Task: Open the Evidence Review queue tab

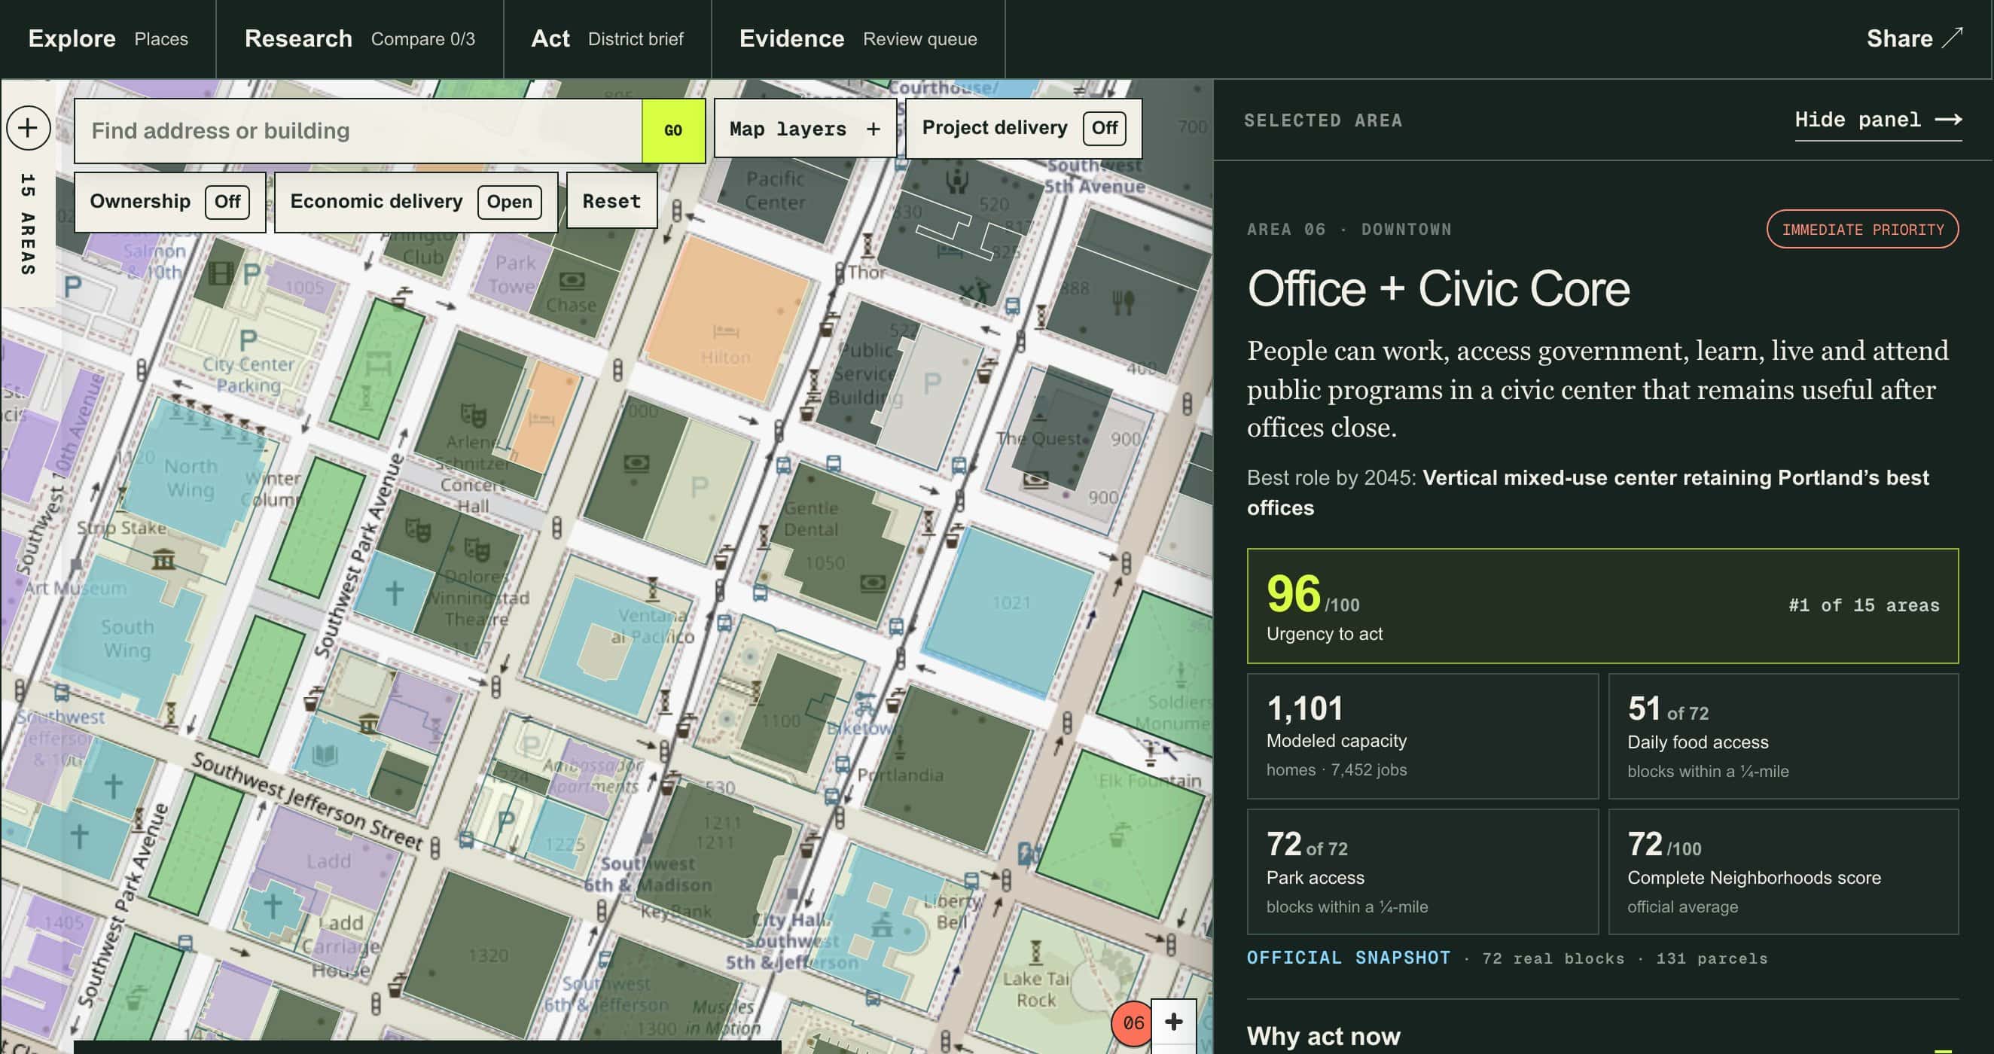Action: pos(858,38)
